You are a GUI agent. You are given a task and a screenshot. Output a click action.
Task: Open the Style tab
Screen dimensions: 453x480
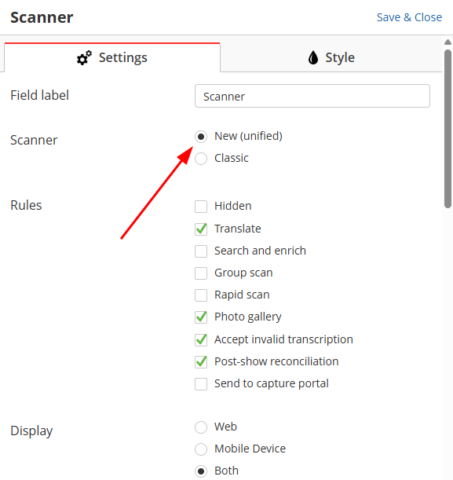[x=331, y=57]
